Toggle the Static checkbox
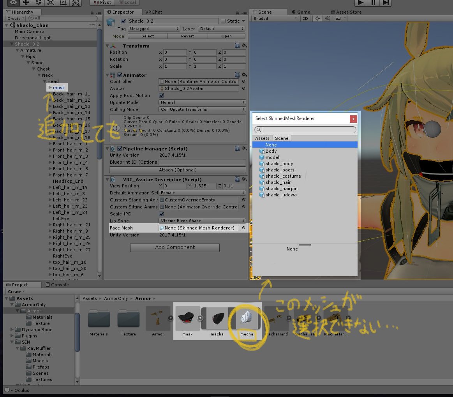Screen dimensions: 453x397 (x=223, y=21)
